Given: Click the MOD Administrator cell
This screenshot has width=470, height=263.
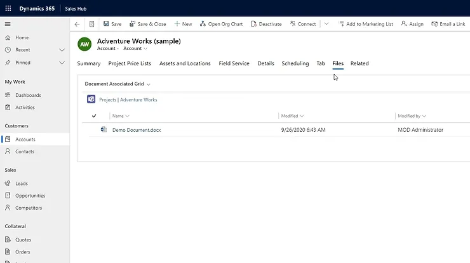Looking at the screenshot, I should pos(420,130).
